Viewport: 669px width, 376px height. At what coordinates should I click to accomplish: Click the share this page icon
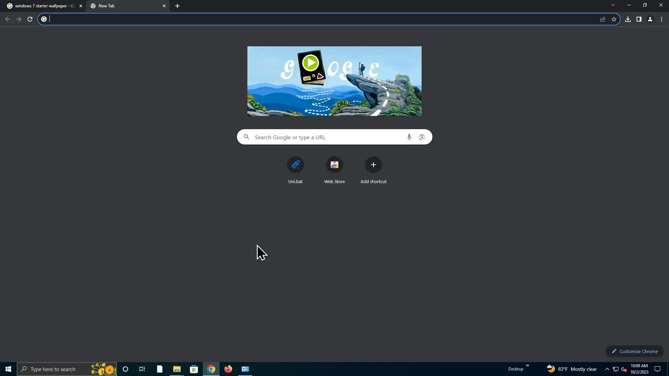(x=603, y=19)
